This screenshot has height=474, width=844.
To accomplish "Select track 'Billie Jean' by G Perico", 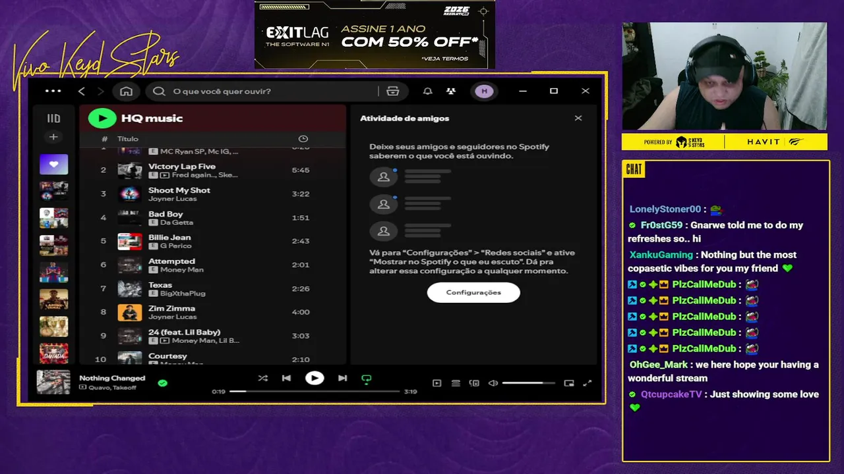I will [212, 241].
